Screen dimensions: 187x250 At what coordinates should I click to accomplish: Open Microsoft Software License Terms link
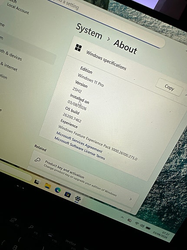(x=79, y=148)
